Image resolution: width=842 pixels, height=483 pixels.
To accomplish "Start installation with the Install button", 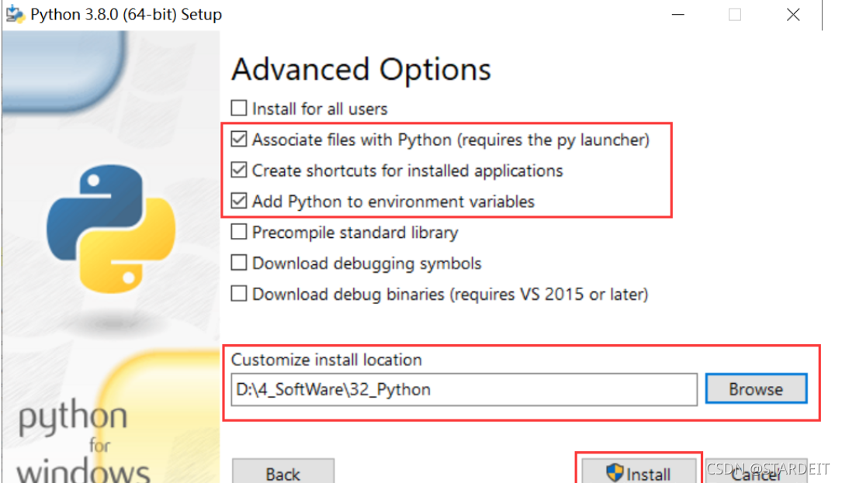I will pyautogui.click(x=639, y=472).
